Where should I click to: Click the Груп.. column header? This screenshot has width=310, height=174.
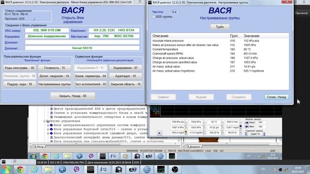point(234,36)
